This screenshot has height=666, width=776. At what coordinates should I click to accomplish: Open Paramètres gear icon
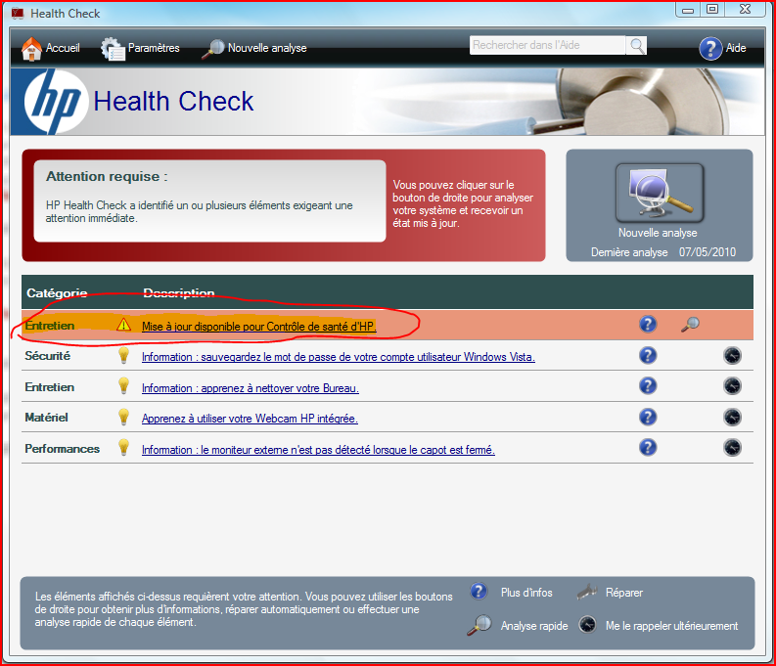(113, 49)
